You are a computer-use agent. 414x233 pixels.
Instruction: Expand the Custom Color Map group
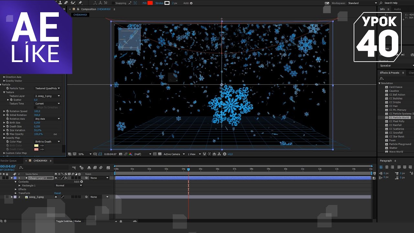[4, 153]
